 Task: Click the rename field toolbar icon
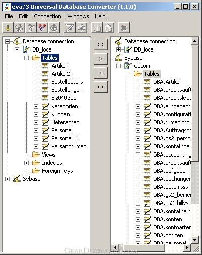pyautogui.click(x=81, y=28)
